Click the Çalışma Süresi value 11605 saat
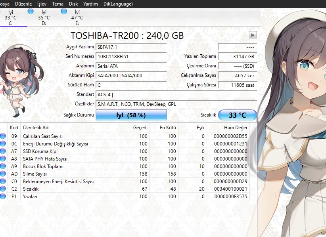326x237 pixels. point(238,85)
